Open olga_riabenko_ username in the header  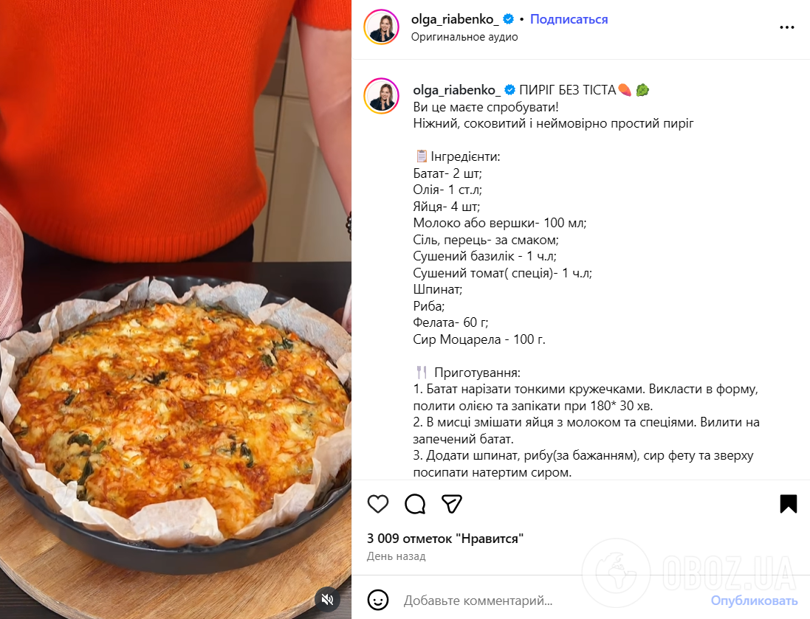pyautogui.click(x=455, y=19)
